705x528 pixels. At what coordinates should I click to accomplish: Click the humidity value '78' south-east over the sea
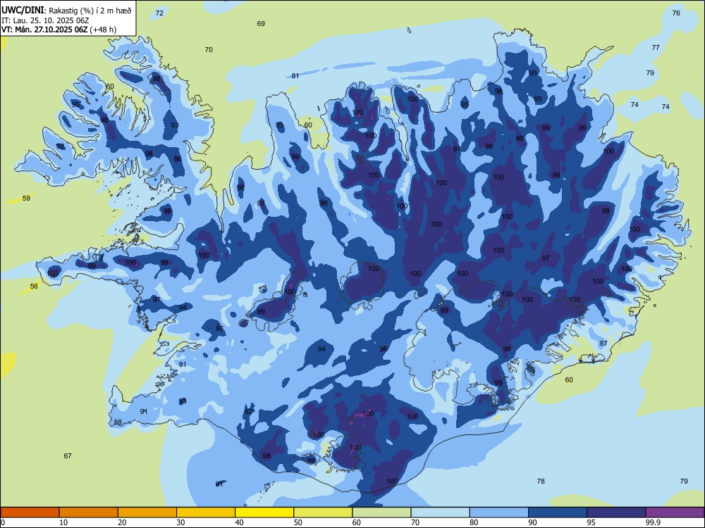click(x=541, y=481)
